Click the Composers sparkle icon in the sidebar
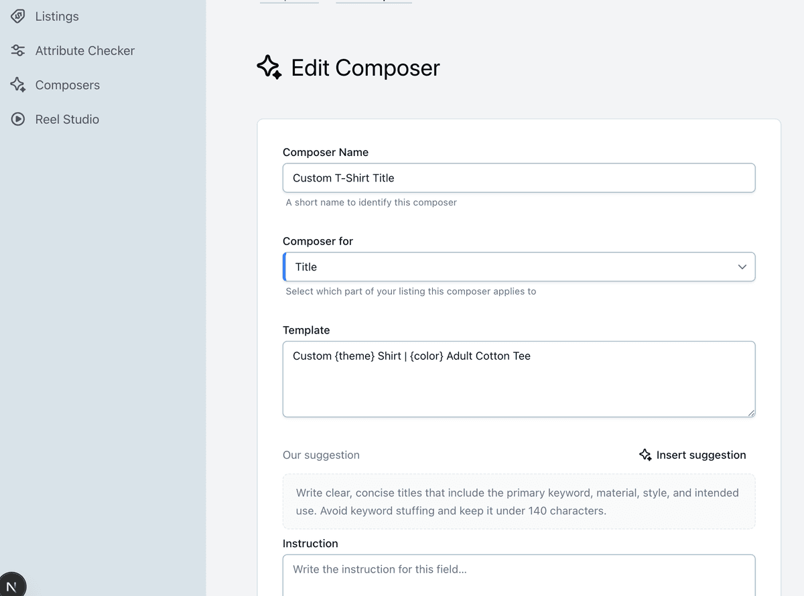 [17, 85]
